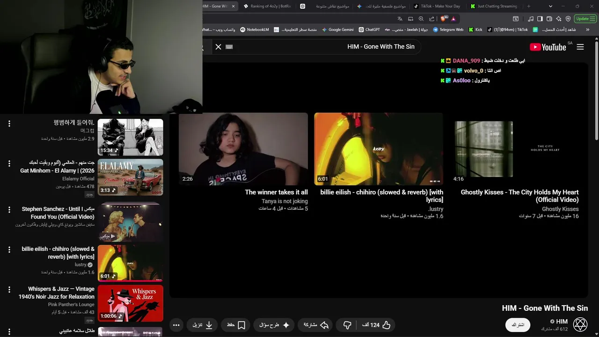Open options menu for Gat Minhom video

[x=9, y=163]
